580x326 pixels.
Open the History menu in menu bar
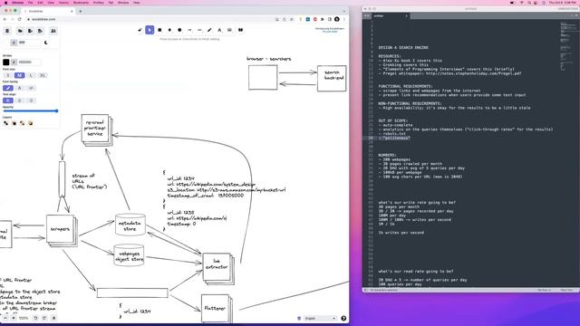63,2
